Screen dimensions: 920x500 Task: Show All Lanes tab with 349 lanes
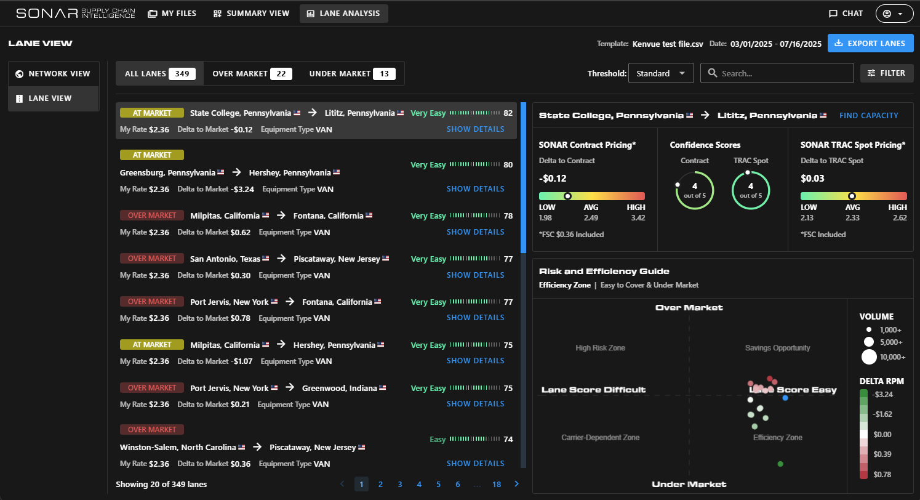pos(160,73)
